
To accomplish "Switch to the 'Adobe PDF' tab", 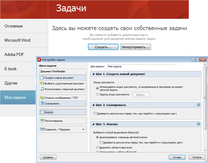I will (14, 55).
